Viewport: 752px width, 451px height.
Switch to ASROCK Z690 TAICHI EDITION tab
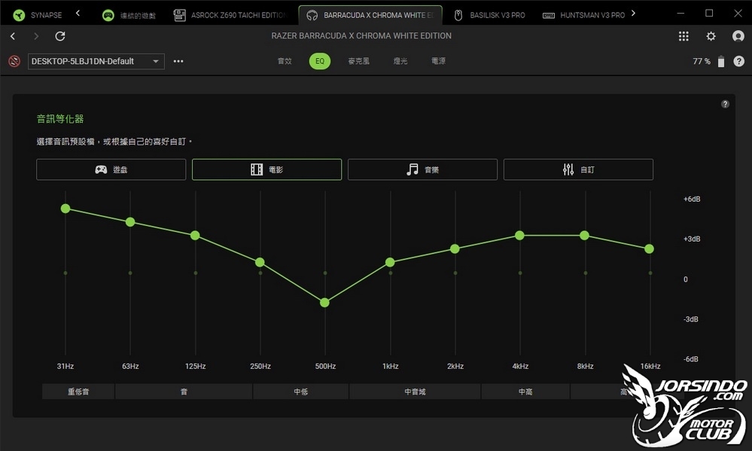tap(230, 15)
